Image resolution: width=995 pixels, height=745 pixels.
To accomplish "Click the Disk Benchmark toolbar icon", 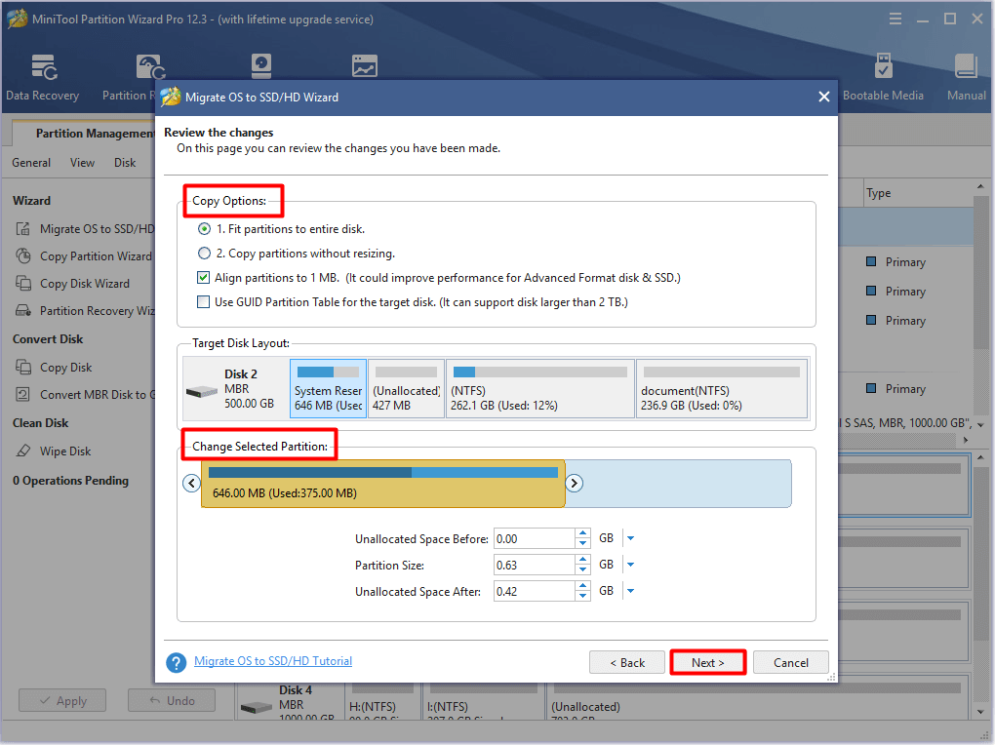I will coord(261,66).
